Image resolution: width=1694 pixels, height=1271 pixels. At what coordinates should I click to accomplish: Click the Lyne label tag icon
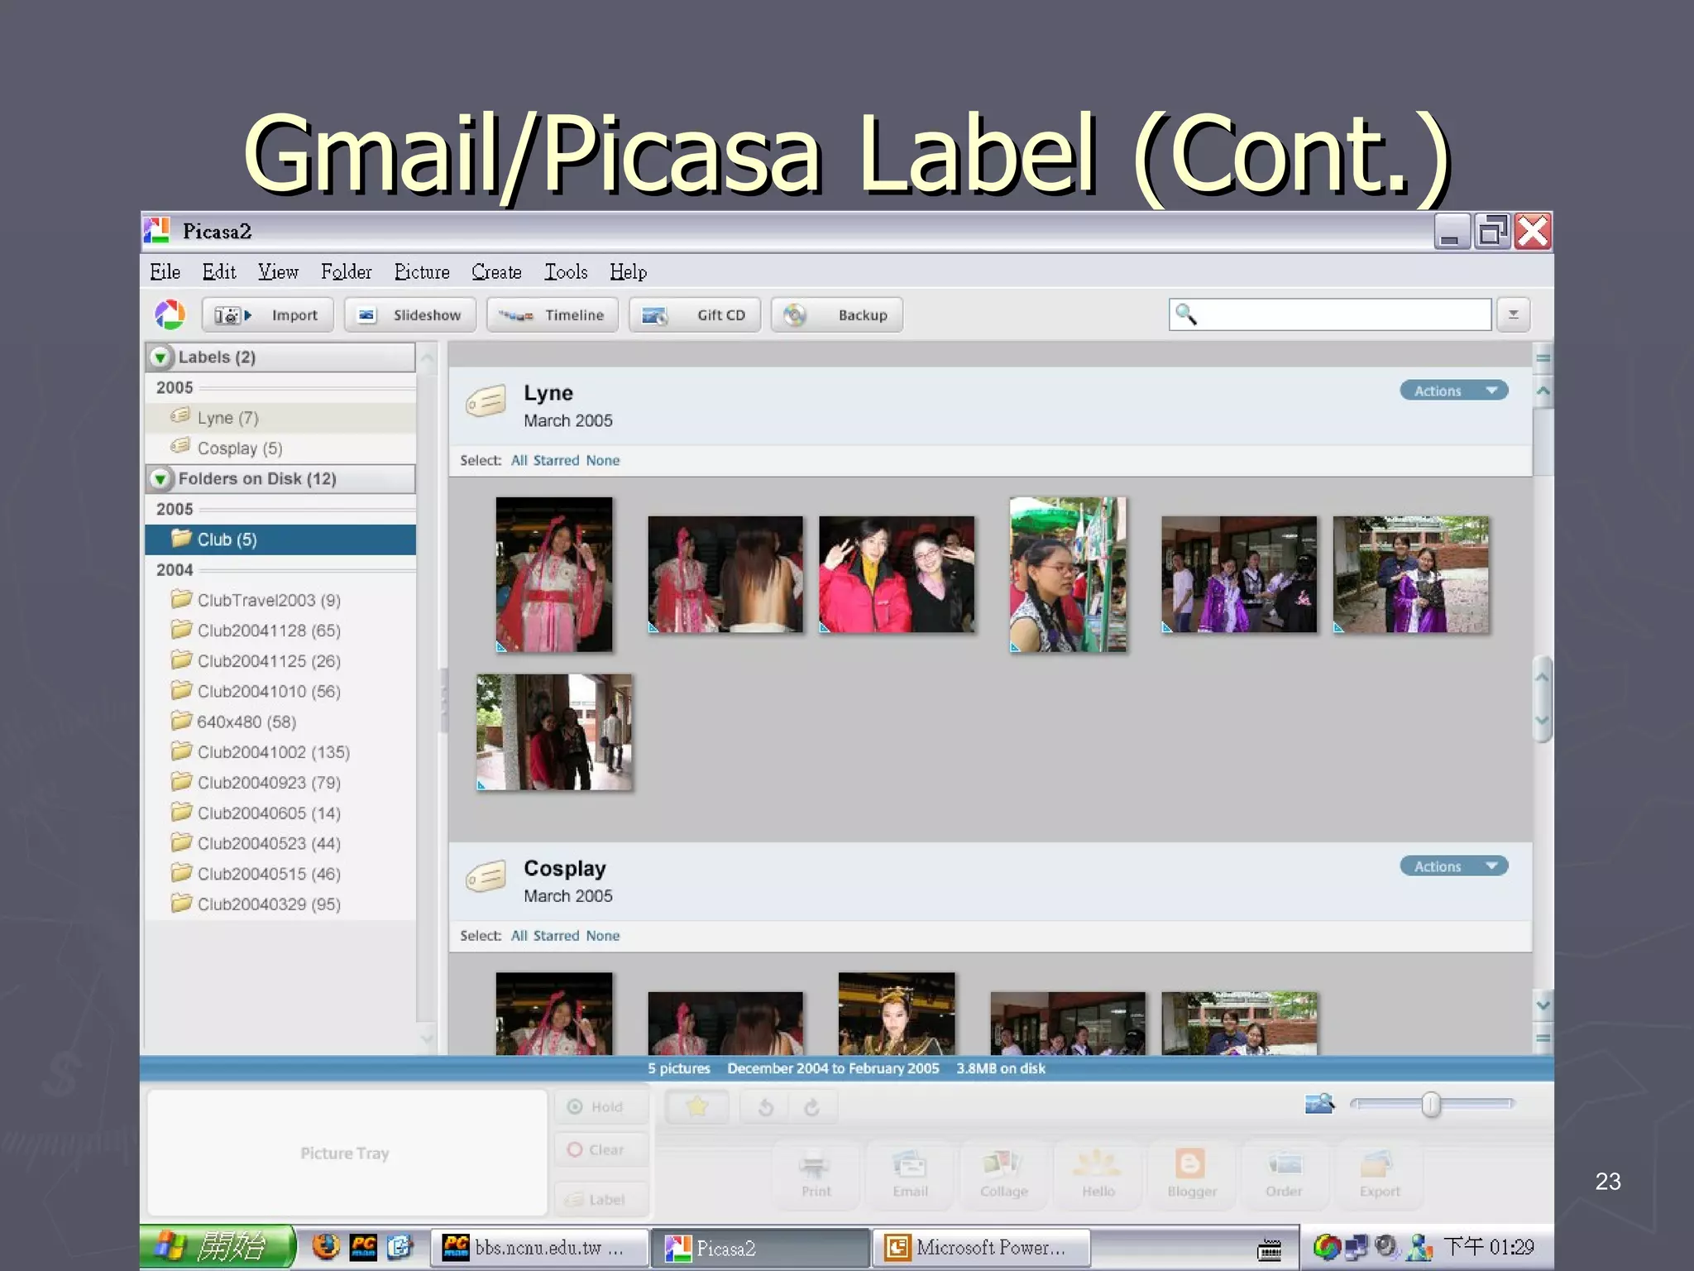coord(486,401)
